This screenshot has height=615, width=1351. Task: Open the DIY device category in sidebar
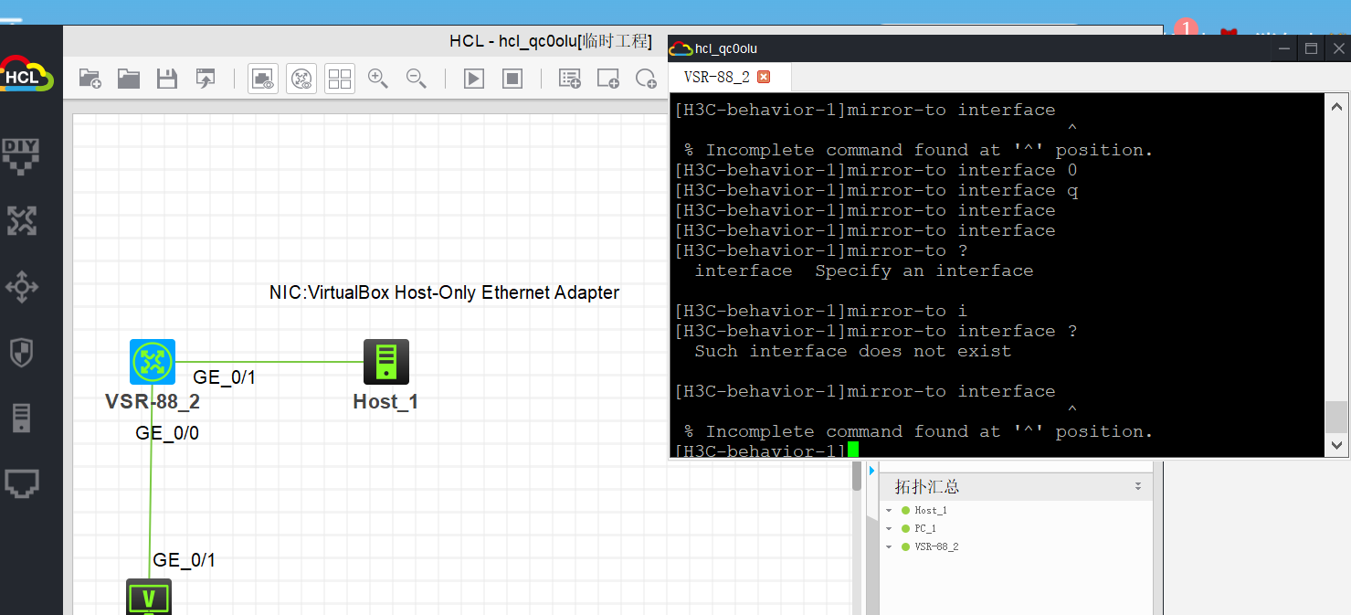(22, 155)
